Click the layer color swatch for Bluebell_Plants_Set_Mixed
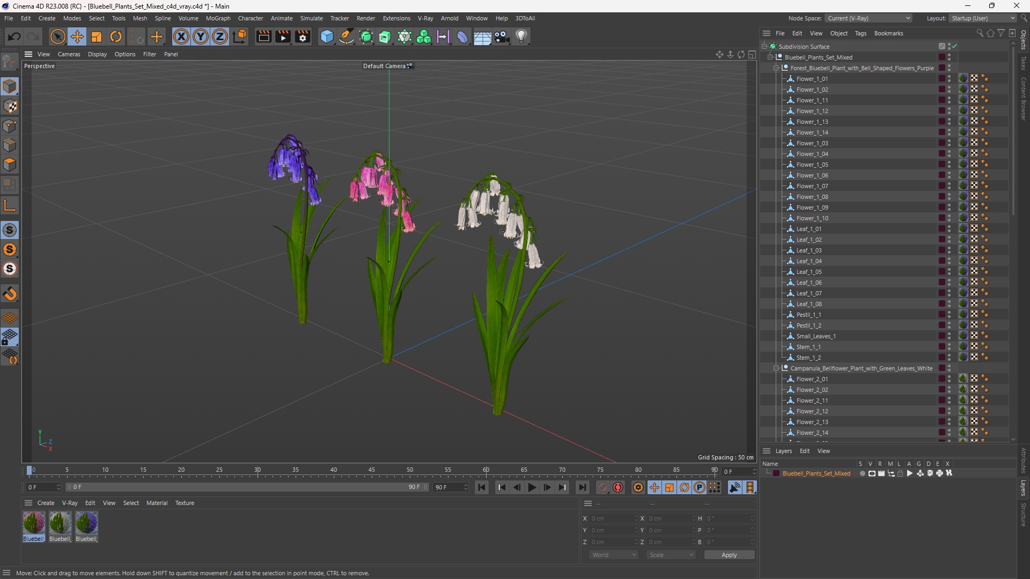The height and width of the screenshot is (579, 1030). coord(776,473)
